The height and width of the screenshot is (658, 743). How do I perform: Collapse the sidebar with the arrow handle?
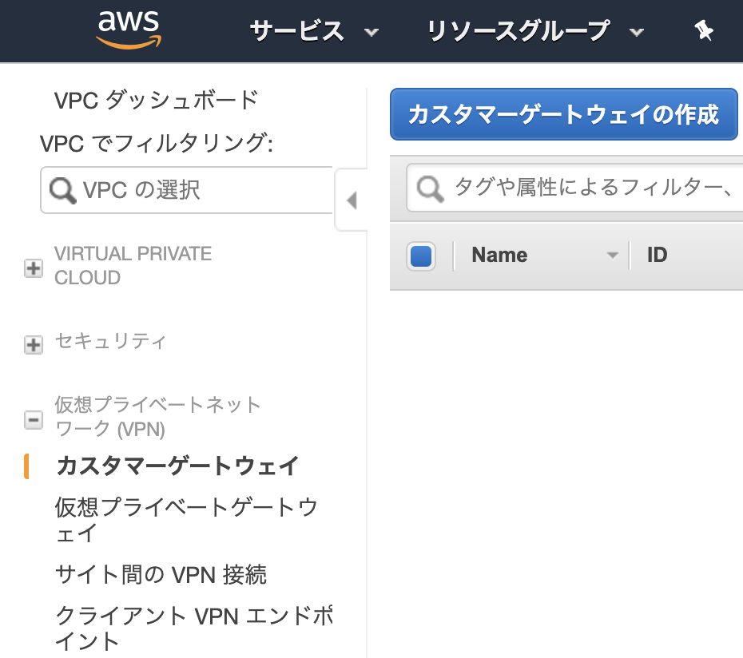pos(351,200)
